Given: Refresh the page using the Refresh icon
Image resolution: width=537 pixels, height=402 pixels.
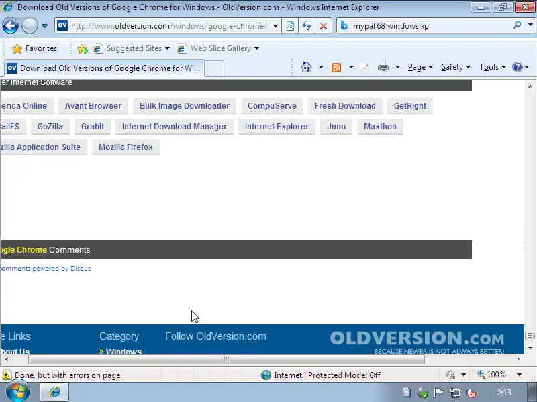Looking at the screenshot, I should (307, 26).
